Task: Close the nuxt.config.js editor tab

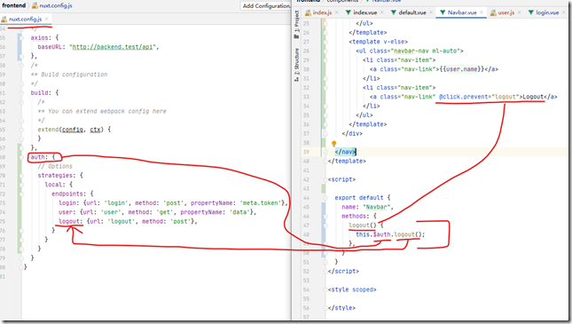Action: point(46,19)
